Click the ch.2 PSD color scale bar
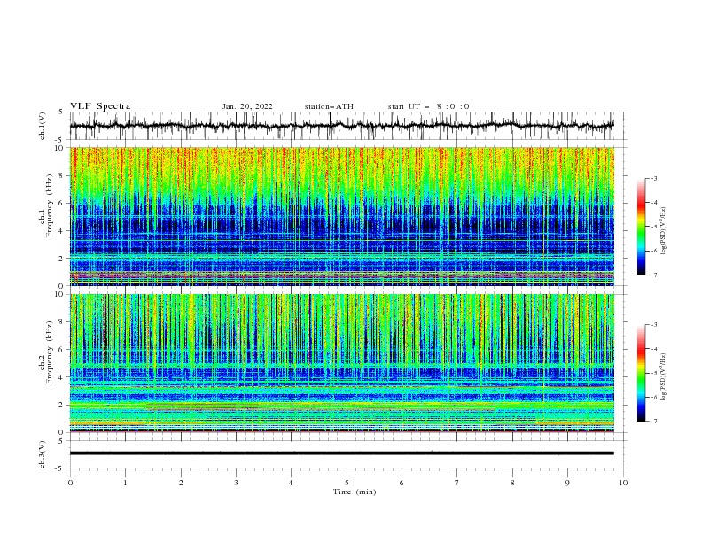Image resolution: width=702 pixels, height=542 pixels. pos(641,373)
